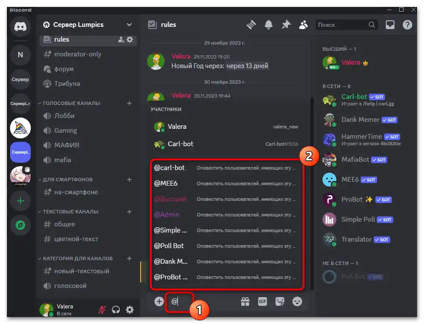This screenshot has height=324, width=424.
Task: Click autocomplete popup scrollbar
Action: pyautogui.click(x=312, y=193)
